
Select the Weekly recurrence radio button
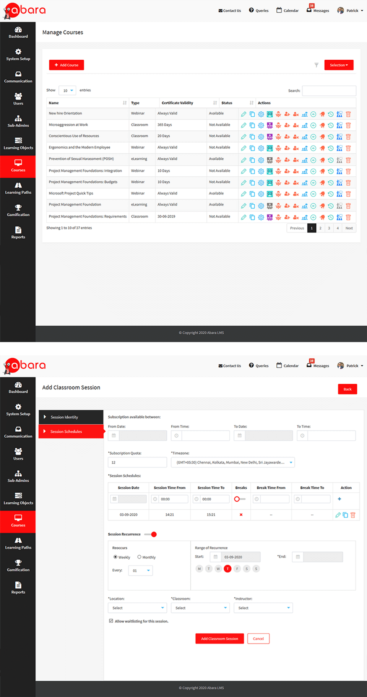(x=115, y=557)
